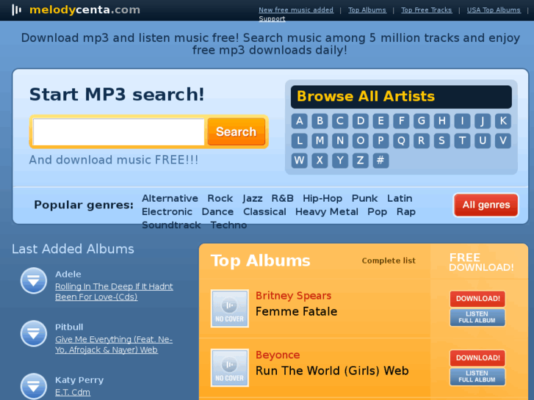
Task: Browse artists starting with letter A
Action: tap(300, 121)
